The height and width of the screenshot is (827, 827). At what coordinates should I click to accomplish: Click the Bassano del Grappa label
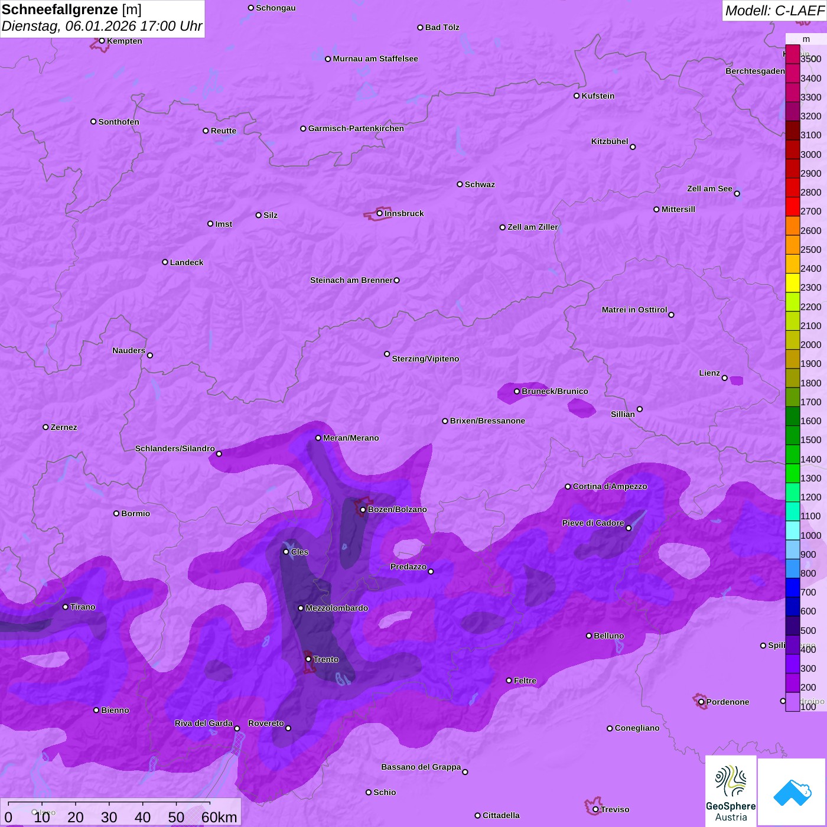click(x=421, y=767)
